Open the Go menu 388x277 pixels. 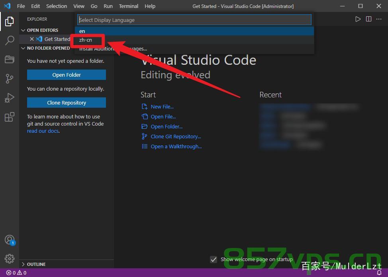94,6
